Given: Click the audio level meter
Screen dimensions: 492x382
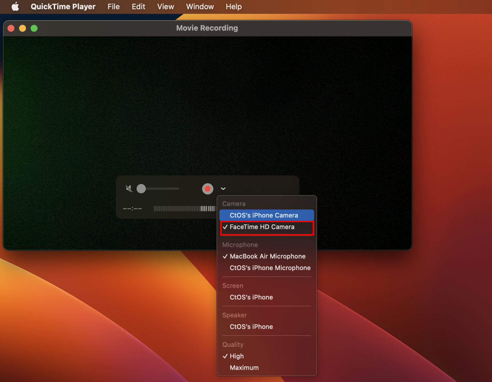Looking at the screenshot, I should [184, 209].
